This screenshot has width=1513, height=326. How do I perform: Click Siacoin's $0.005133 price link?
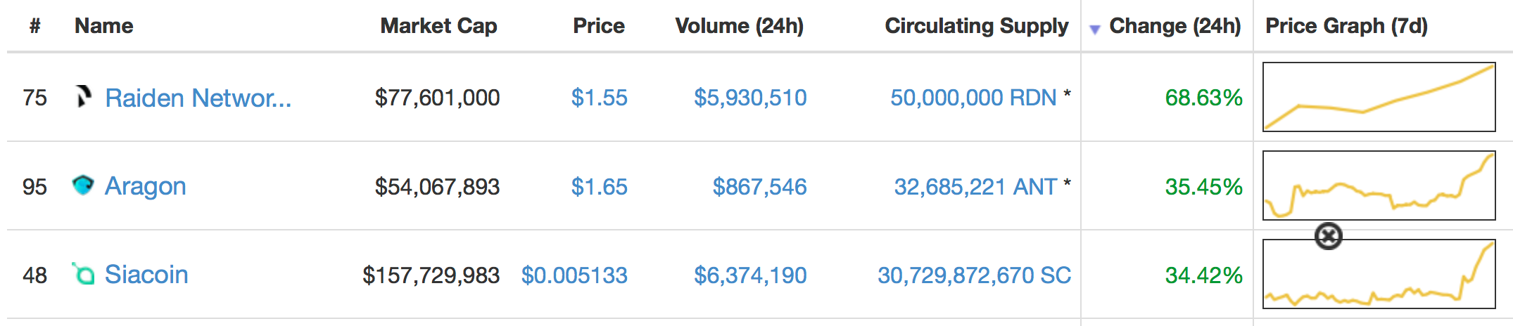click(x=574, y=275)
